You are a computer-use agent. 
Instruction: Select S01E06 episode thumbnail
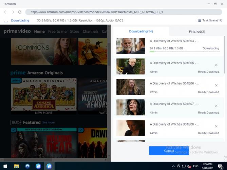click(131, 87)
